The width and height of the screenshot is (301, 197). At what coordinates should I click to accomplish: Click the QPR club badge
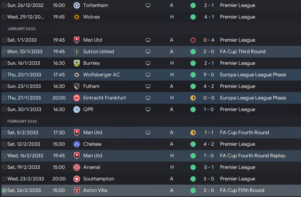pyautogui.click(x=76, y=109)
